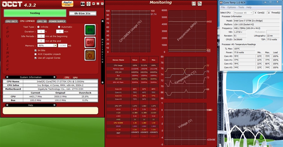This screenshot has height=147, width=283.
Task: Click the Core #2 sensor row in OCCT
Action: 132,96
